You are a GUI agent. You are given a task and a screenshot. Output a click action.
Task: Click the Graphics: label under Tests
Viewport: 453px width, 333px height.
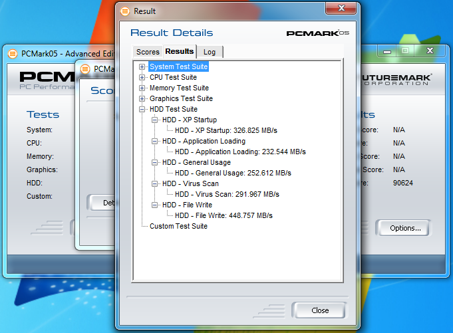tap(42, 169)
